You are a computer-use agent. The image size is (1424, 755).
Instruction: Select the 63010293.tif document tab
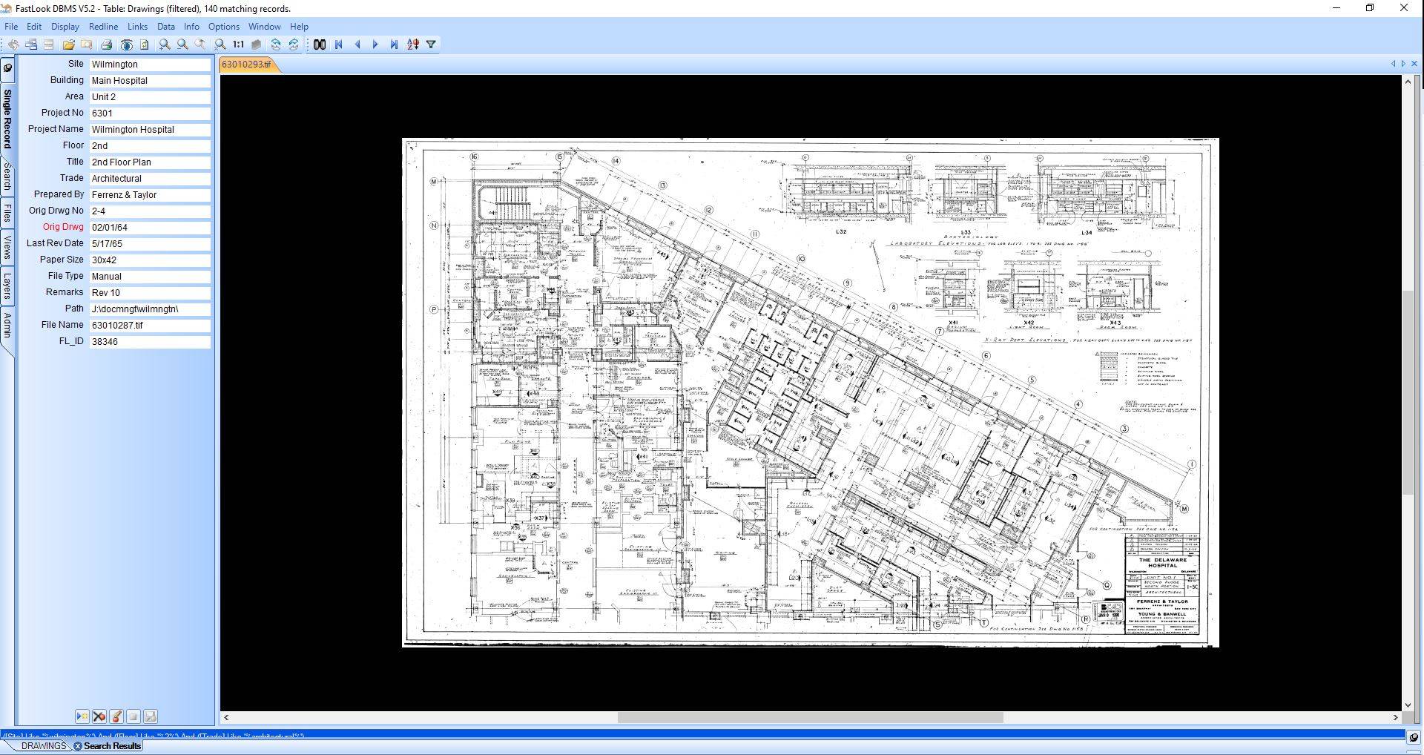(x=247, y=65)
